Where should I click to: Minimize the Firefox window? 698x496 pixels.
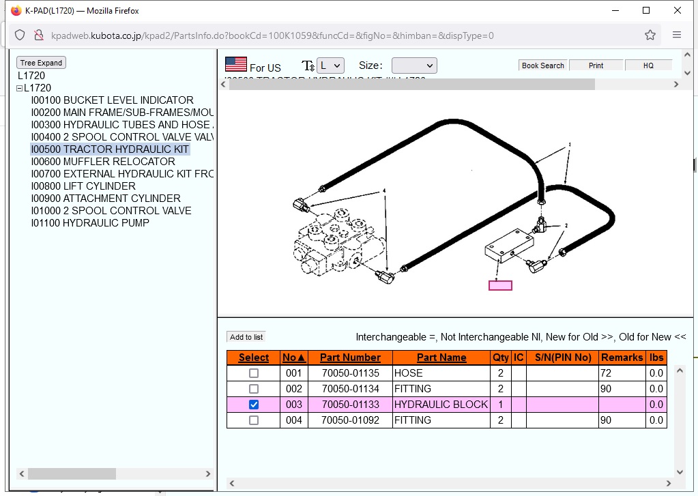click(x=615, y=10)
